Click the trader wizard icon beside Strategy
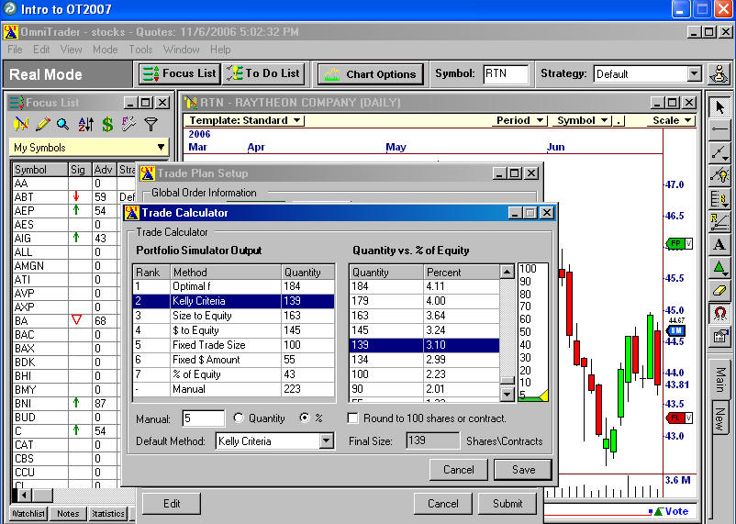736x524 pixels. pyautogui.click(x=719, y=73)
